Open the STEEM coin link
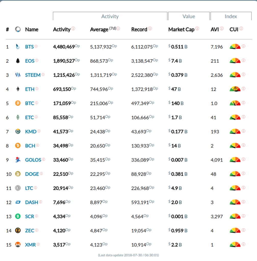 pyautogui.click(x=33, y=75)
